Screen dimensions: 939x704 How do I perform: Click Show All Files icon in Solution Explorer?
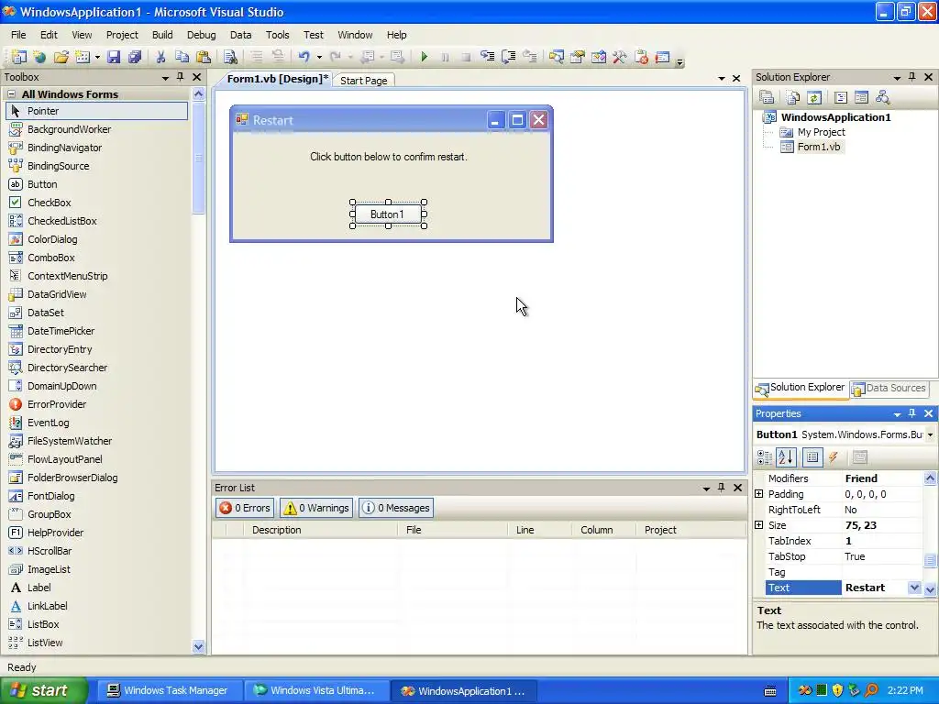tap(793, 97)
